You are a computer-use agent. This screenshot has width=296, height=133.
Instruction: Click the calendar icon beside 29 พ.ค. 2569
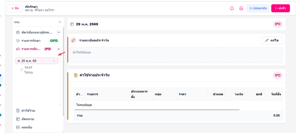(72, 24)
